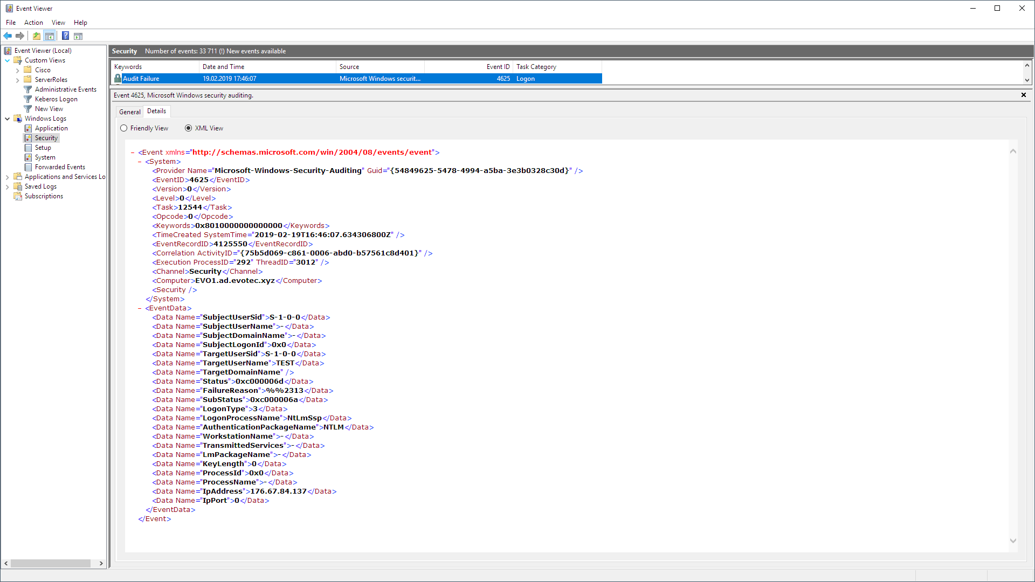The width and height of the screenshot is (1035, 582).
Task: Click the Help icon in the toolbar
Action: point(65,36)
